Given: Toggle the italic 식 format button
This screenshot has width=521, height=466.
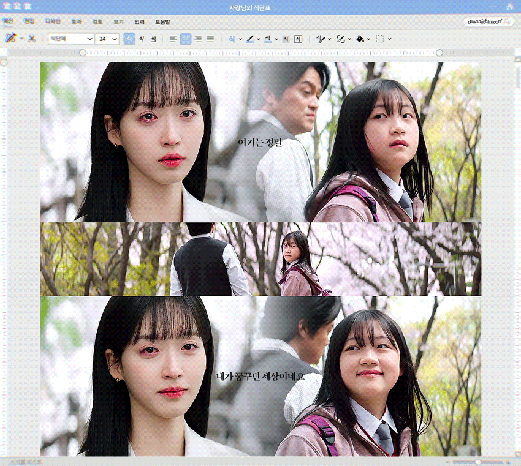Looking at the screenshot, I should point(142,39).
